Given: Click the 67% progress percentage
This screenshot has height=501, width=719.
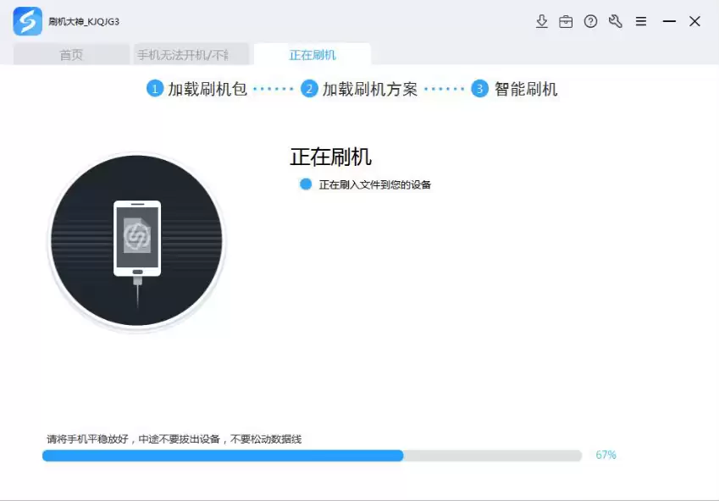Looking at the screenshot, I should [x=606, y=455].
